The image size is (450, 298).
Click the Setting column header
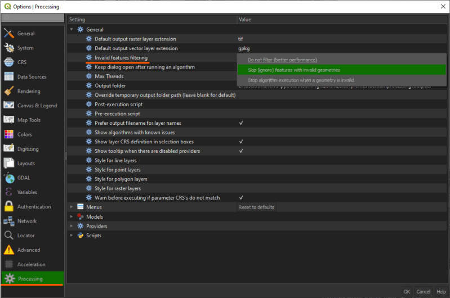coord(152,20)
